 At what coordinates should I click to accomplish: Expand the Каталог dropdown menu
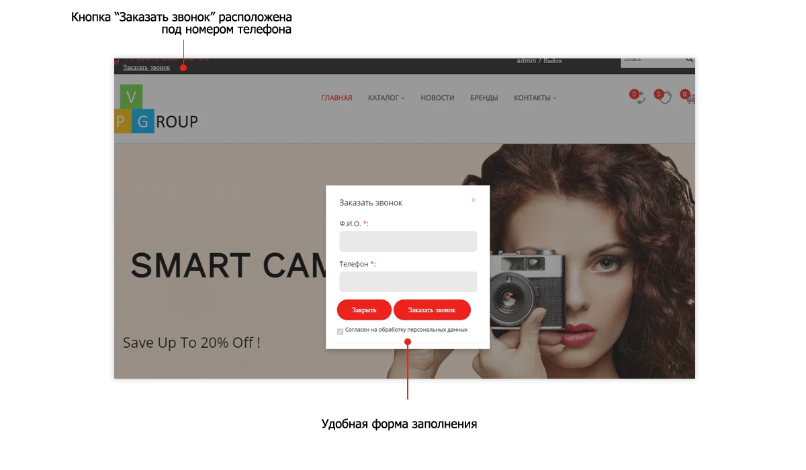tap(386, 98)
